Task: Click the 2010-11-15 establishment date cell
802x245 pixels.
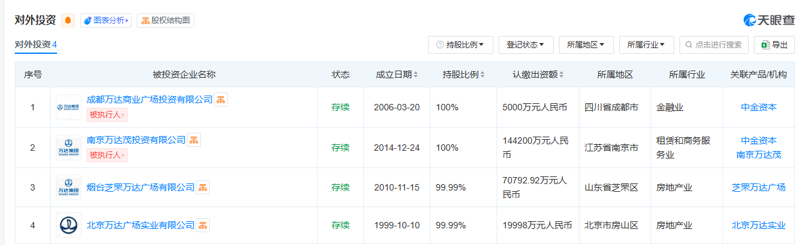Action: (x=397, y=187)
